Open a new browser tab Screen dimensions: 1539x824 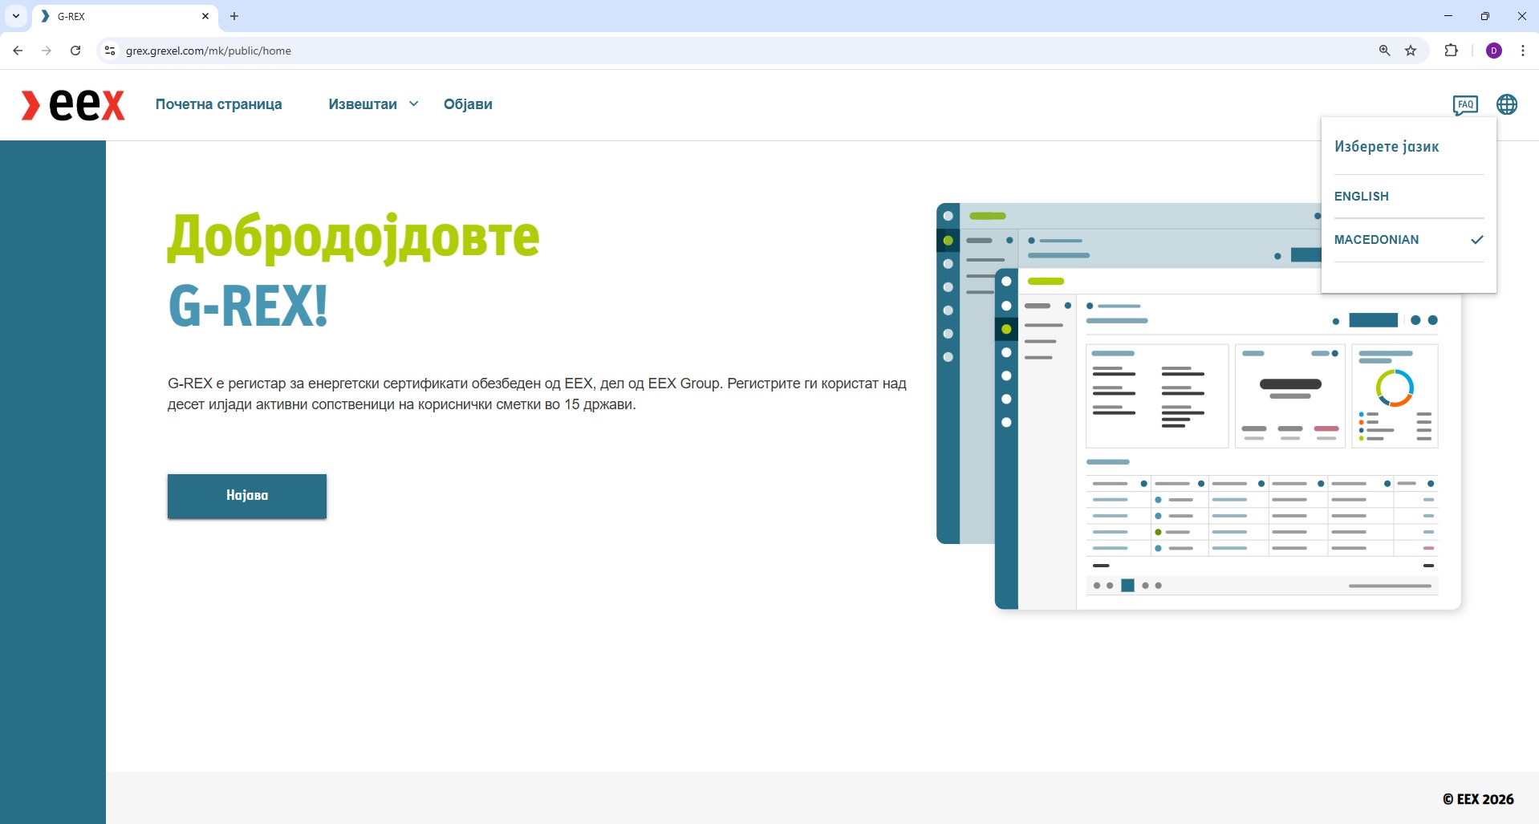click(x=234, y=16)
